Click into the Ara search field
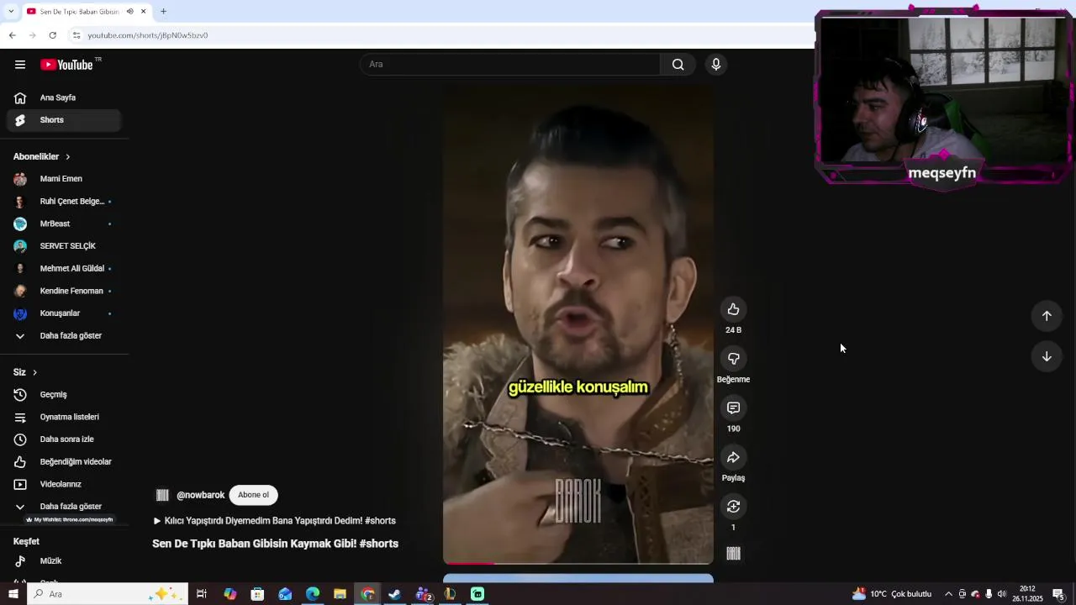The image size is (1076, 605). pyautogui.click(x=510, y=65)
